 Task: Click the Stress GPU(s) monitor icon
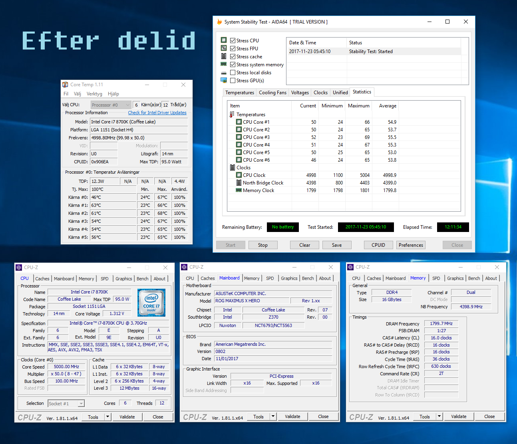pos(224,80)
